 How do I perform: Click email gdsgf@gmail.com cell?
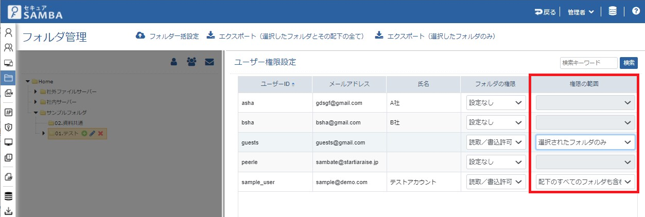(349, 103)
